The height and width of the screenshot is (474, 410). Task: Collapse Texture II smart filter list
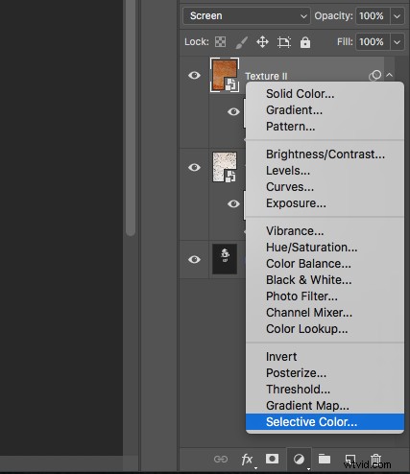390,75
